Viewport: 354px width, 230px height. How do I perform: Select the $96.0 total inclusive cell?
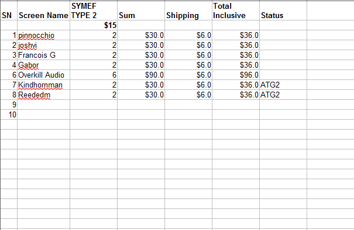click(236, 75)
